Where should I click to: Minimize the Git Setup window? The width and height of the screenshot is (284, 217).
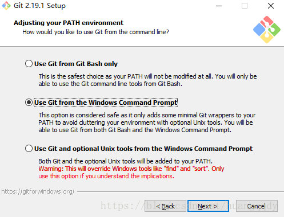(219, 6)
